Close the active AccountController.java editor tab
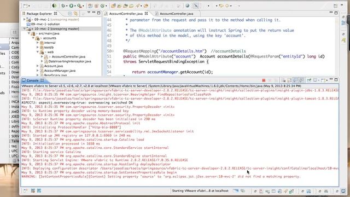 point(146,14)
